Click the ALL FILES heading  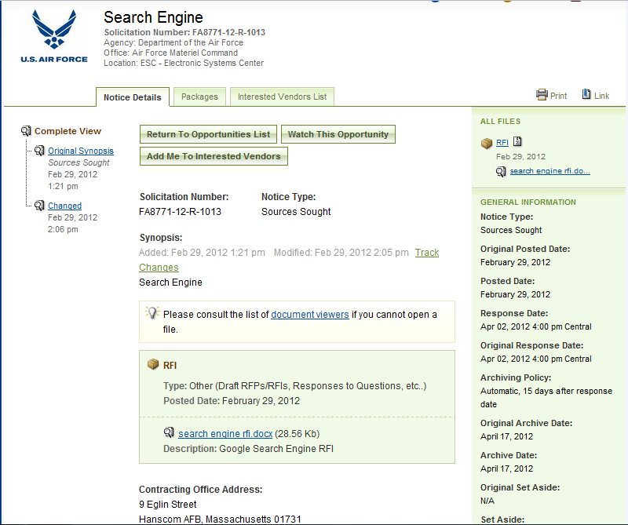(x=500, y=122)
